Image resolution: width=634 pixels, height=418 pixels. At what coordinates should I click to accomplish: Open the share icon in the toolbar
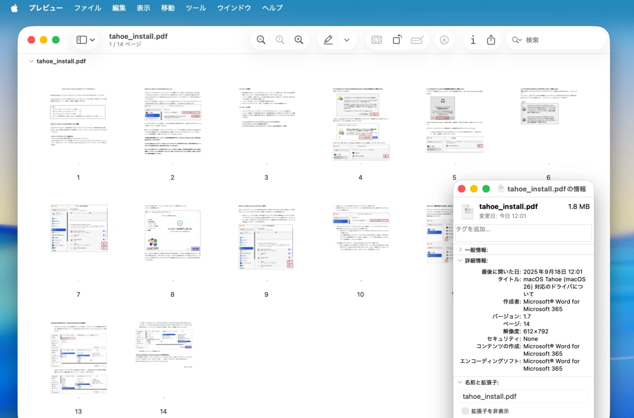tap(491, 40)
